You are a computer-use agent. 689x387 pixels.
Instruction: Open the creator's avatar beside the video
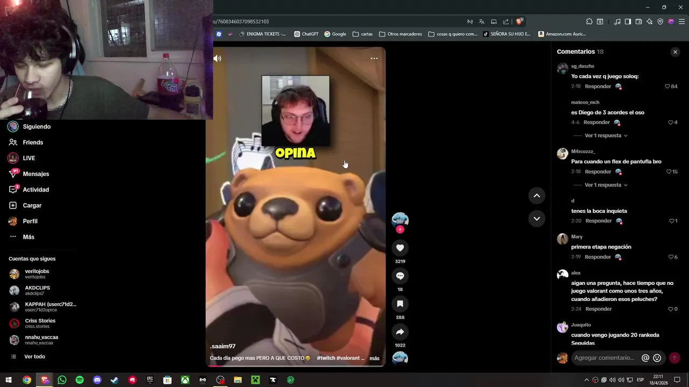pos(400,219)
